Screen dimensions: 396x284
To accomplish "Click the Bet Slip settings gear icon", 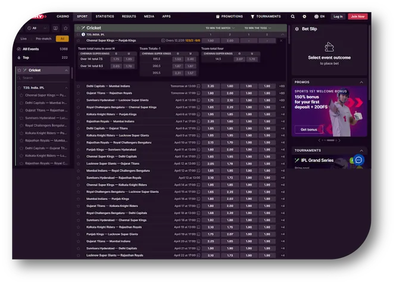I will pyautogui.click(x=297, y=28).
